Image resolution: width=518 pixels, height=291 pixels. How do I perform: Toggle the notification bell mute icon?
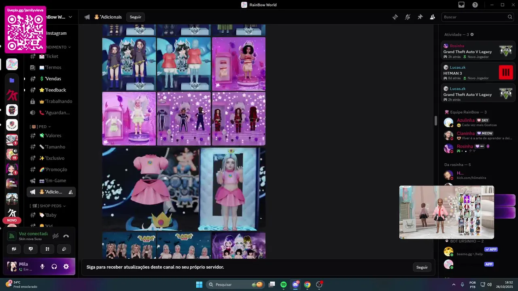coord(408,17)
